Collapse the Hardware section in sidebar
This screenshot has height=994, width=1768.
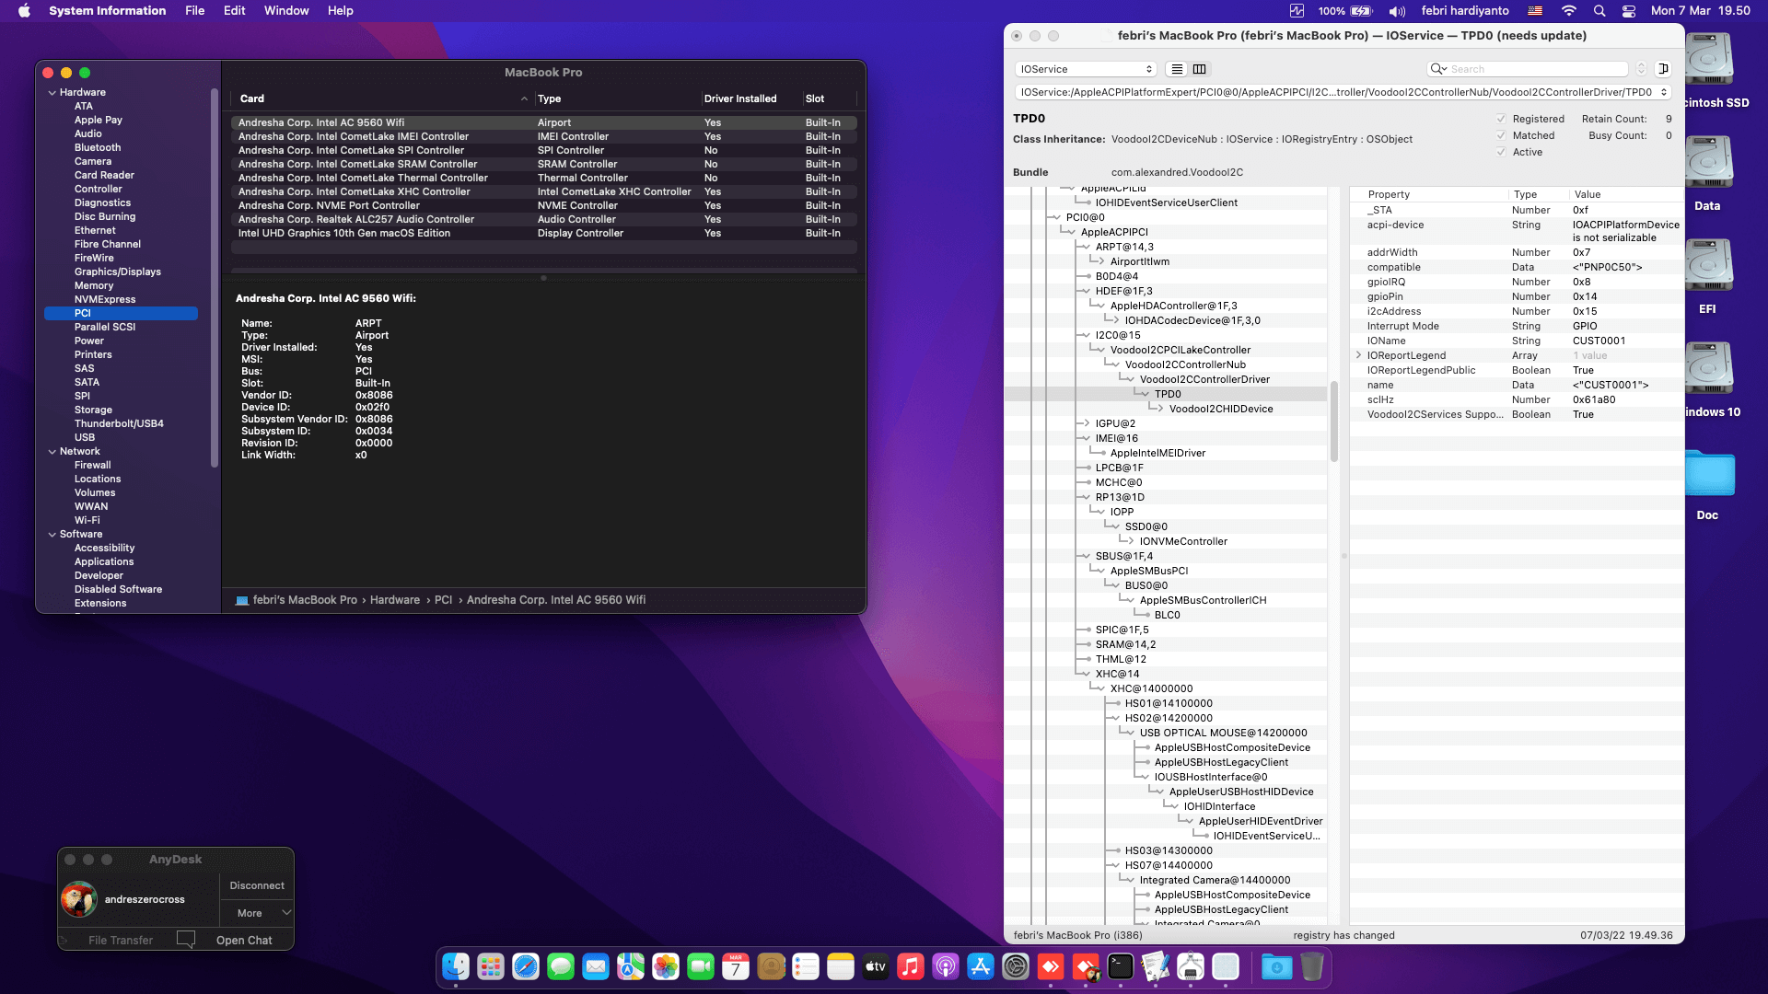pyautogui.click(x=52, y=92)
